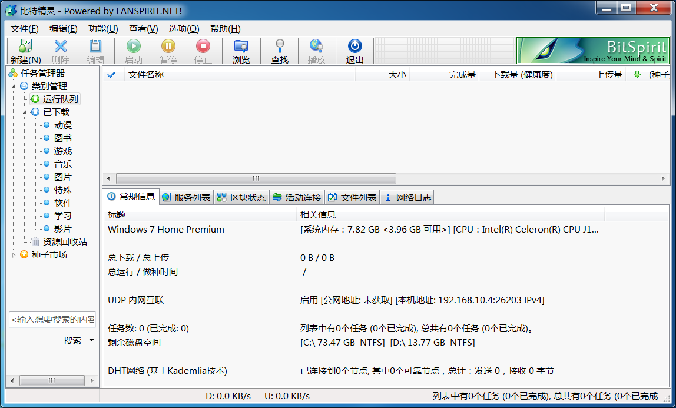Expand the 种子市场 tree node
Screen dimensions: 676x408
(14, 255)
